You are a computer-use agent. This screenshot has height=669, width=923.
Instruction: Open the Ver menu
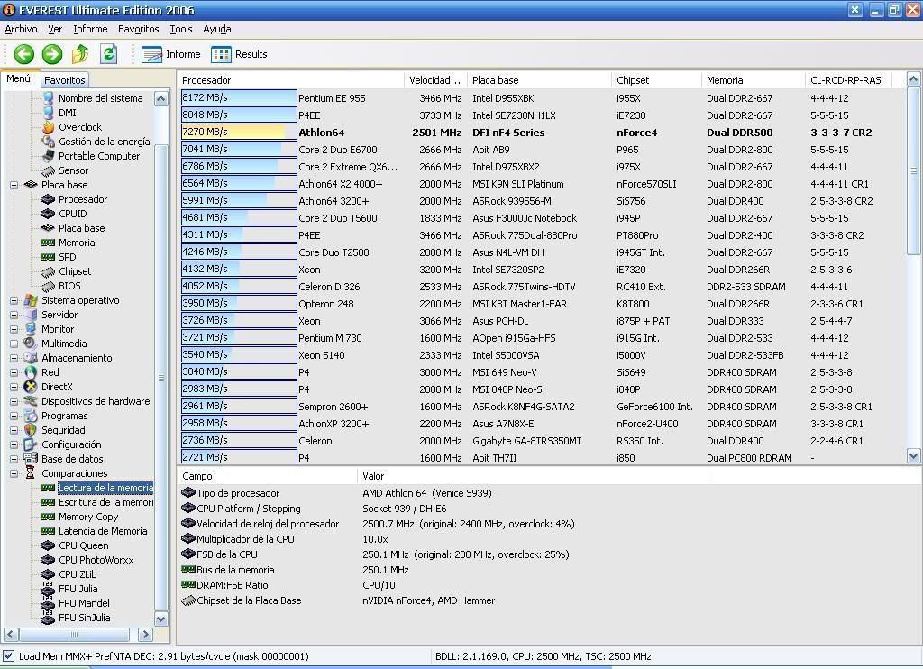click(x=55, y=29)
